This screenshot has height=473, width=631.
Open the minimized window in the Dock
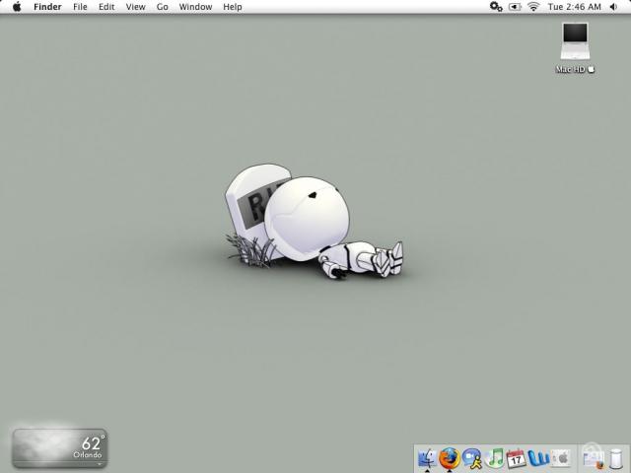[x=594, y=459]
